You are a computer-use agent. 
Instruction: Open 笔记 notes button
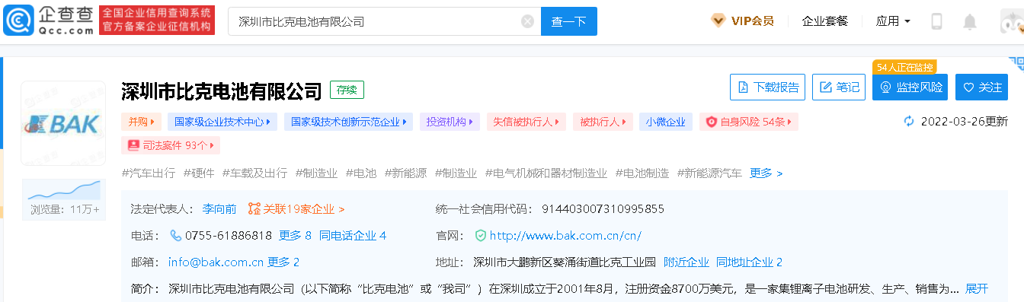pos(839,87)
